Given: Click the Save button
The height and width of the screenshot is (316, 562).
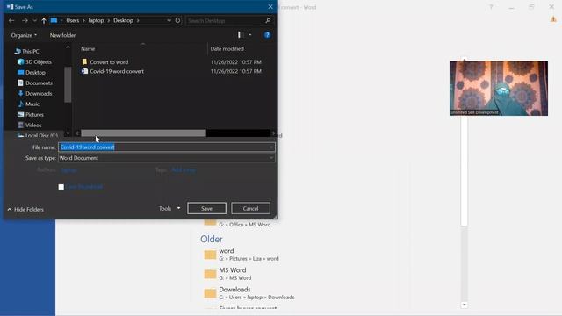Looking at the screenshot, I should point(207,209).
